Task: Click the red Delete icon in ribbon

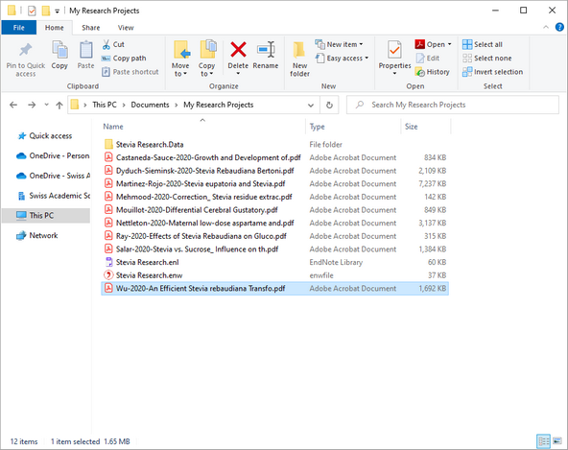Action: pos(238,50)
